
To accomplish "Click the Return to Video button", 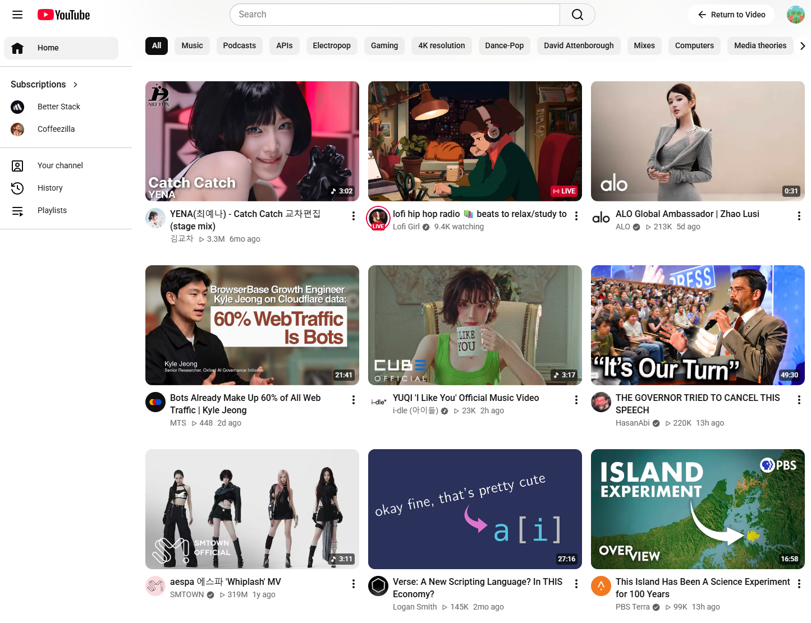I will (731, 15).
